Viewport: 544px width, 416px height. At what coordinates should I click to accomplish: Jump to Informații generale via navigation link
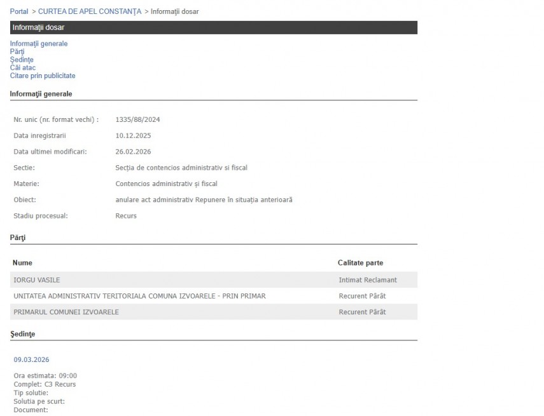(x=38, y=44)
